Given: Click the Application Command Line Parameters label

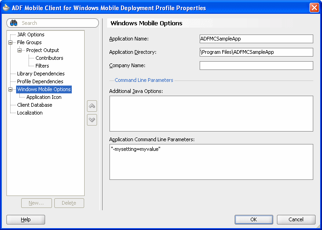Looking at the screenshot, I should point(152,139).
